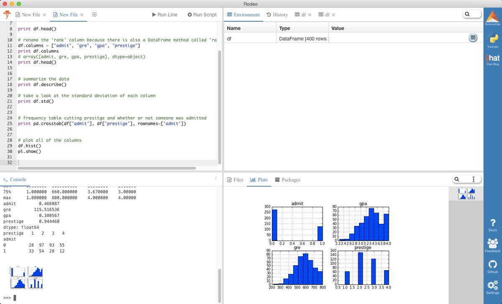Open the Plots panel search field
Image resolution: width=502 pixels, height=304 pixels.
[467, 180]
